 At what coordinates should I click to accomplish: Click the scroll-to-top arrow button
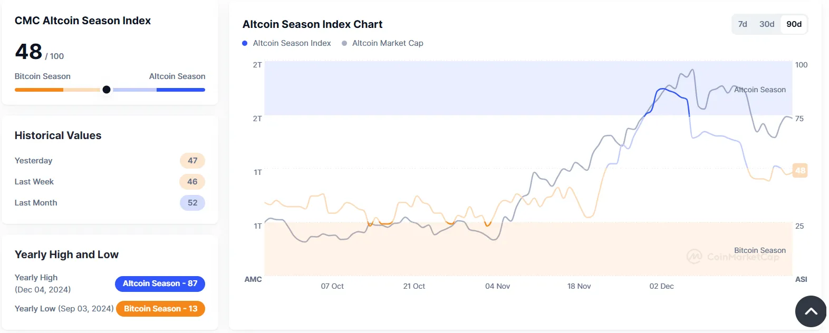click(x=811, y=311)
